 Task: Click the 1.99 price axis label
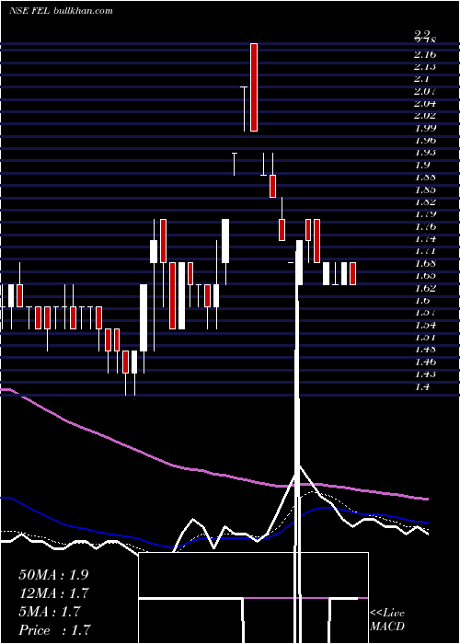coord(425,128)
